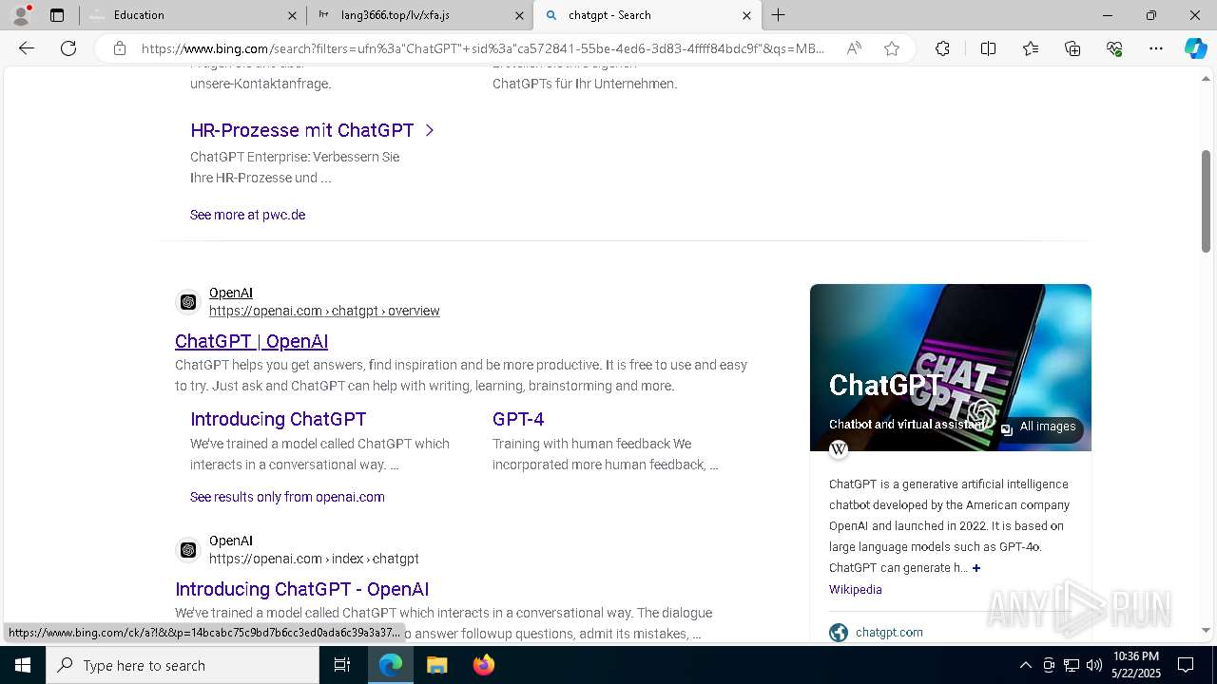
Task: Open the GPT-4 sublink
Action: click(518, 419)
